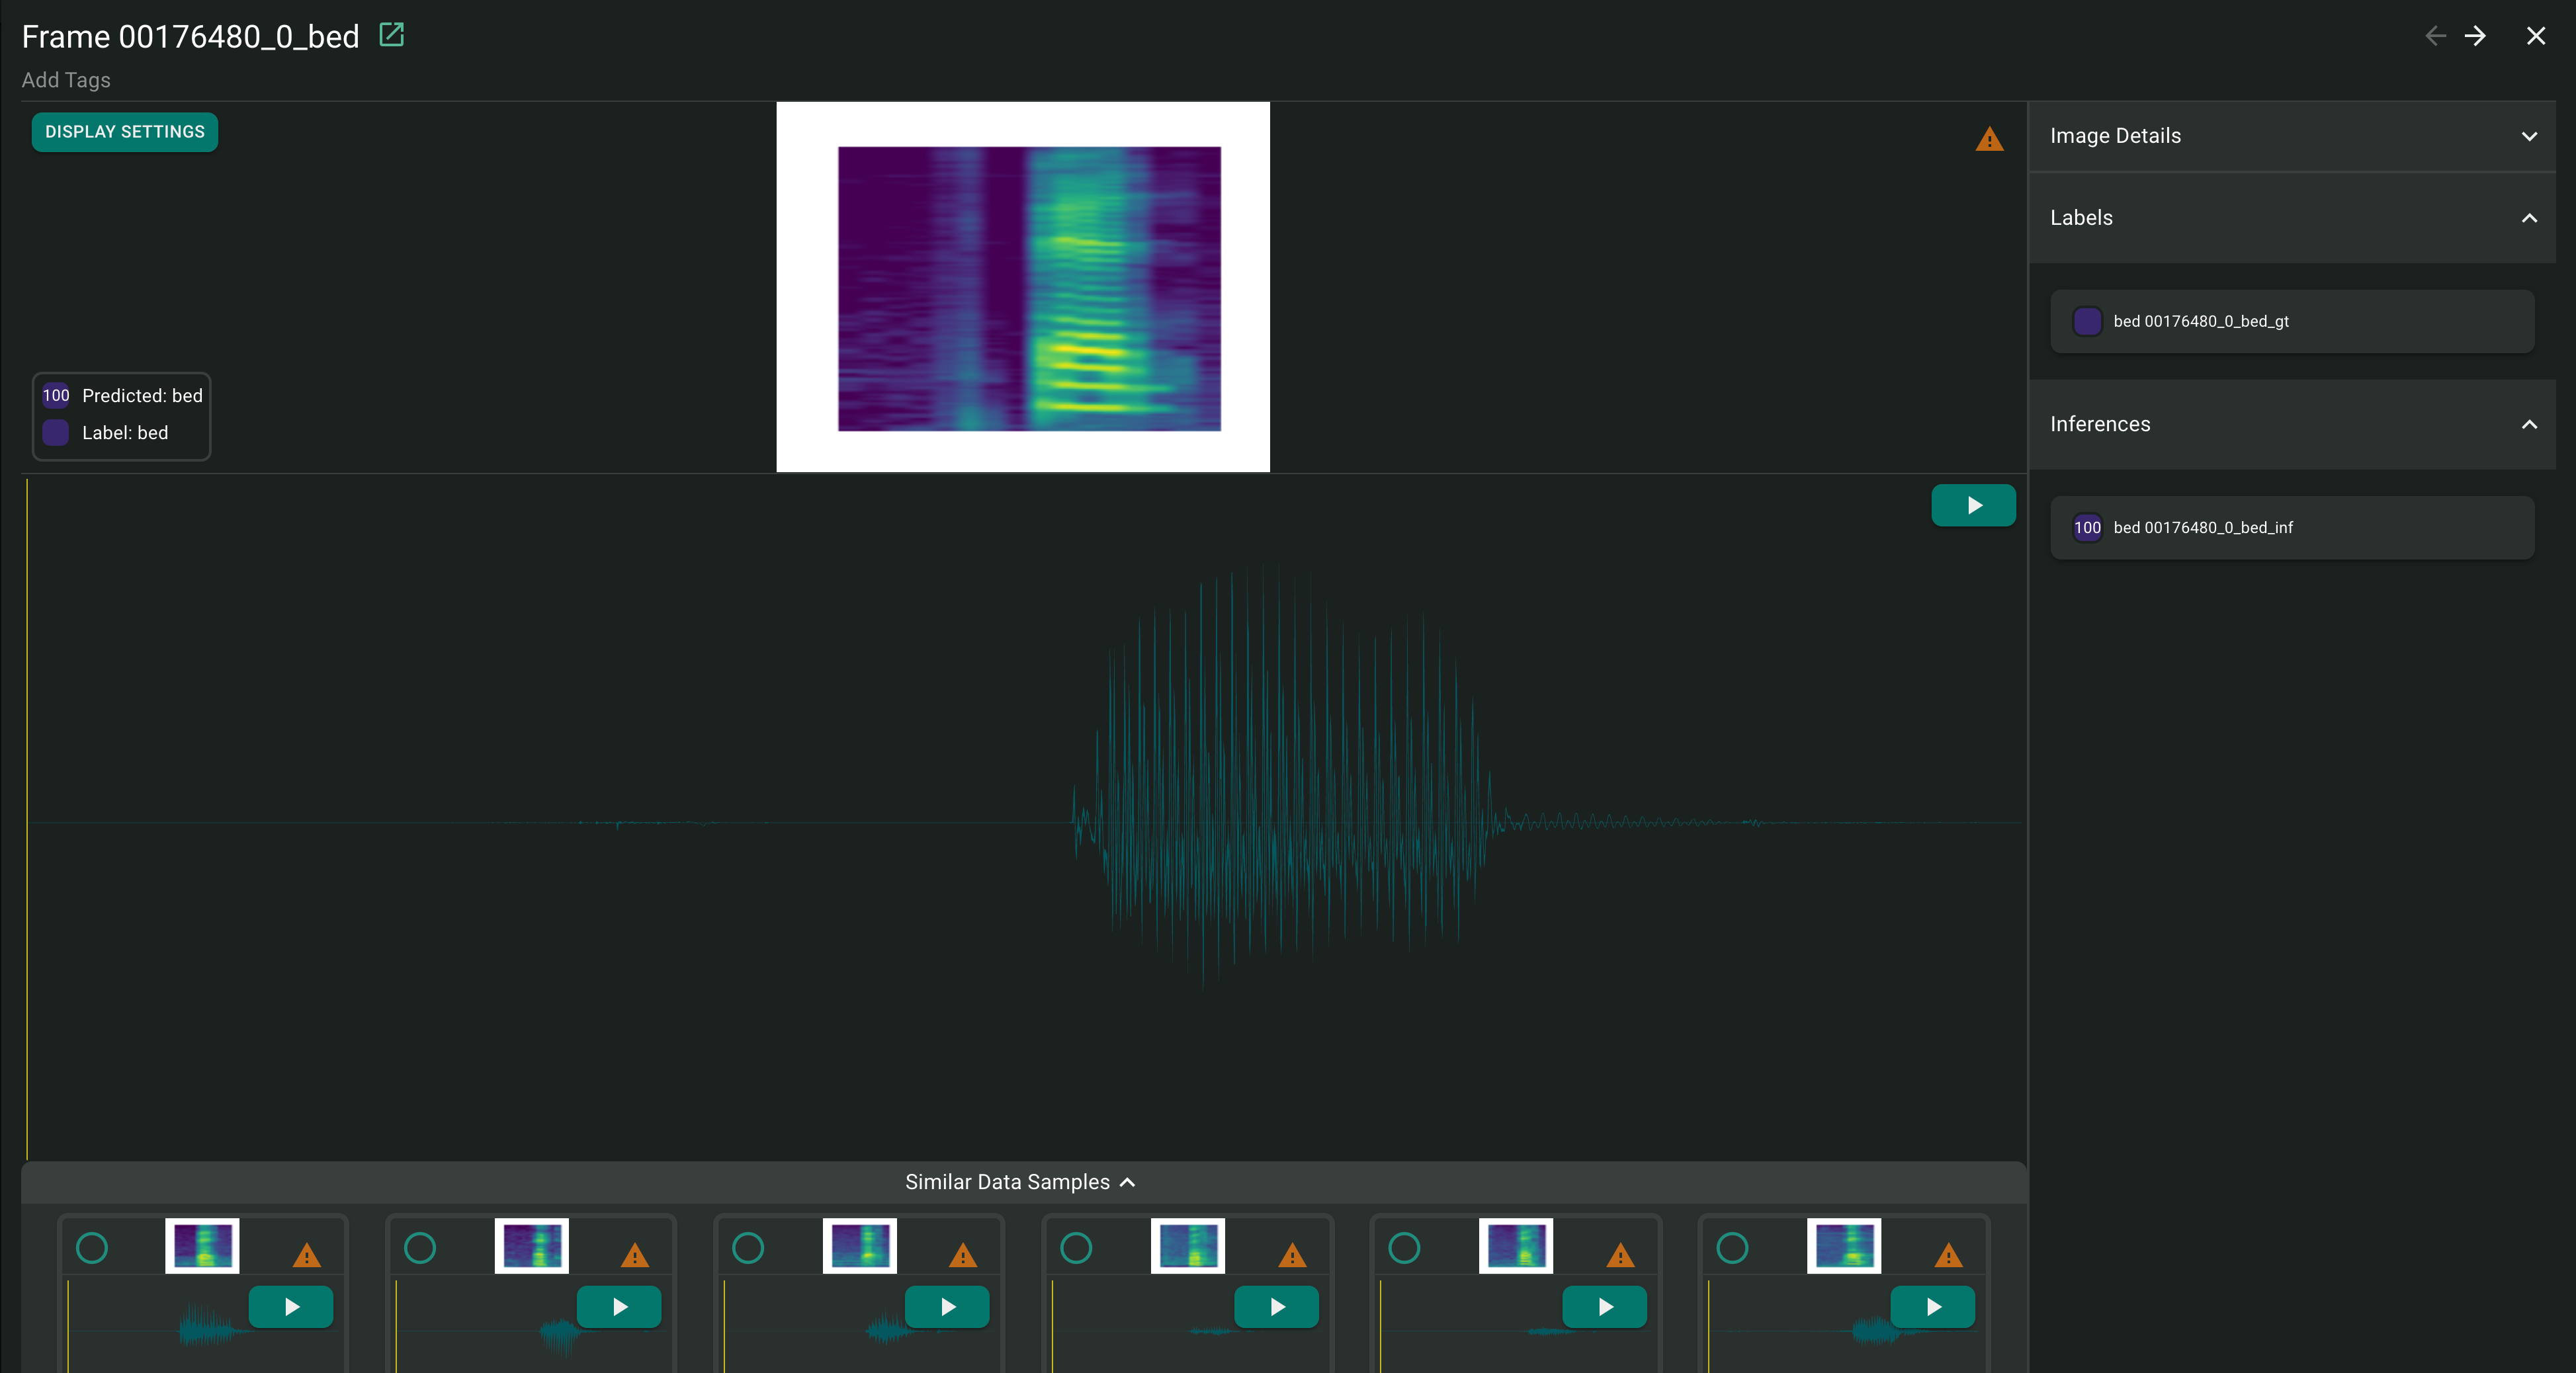Go to previous frame with left arrow
The width and height of the screenshot is (2576, 1373).
pyautogui.click(x=2435, y=36)
